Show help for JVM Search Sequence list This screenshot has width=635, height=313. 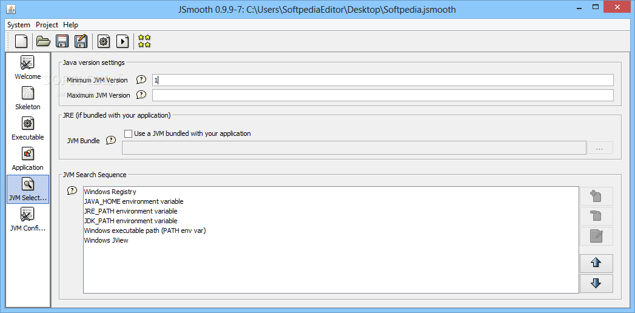pyautogui.click(x=72, y=190)
